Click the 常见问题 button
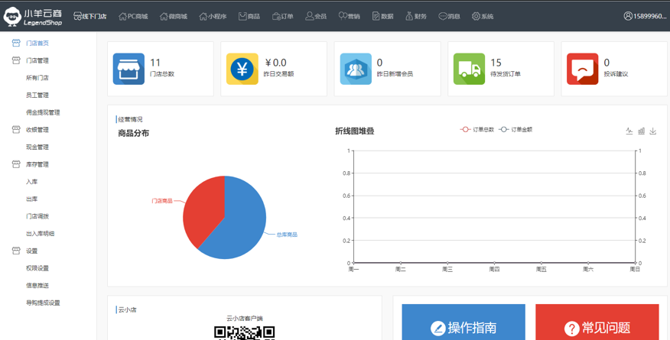 pyautogui.click(x=597, y=327)
